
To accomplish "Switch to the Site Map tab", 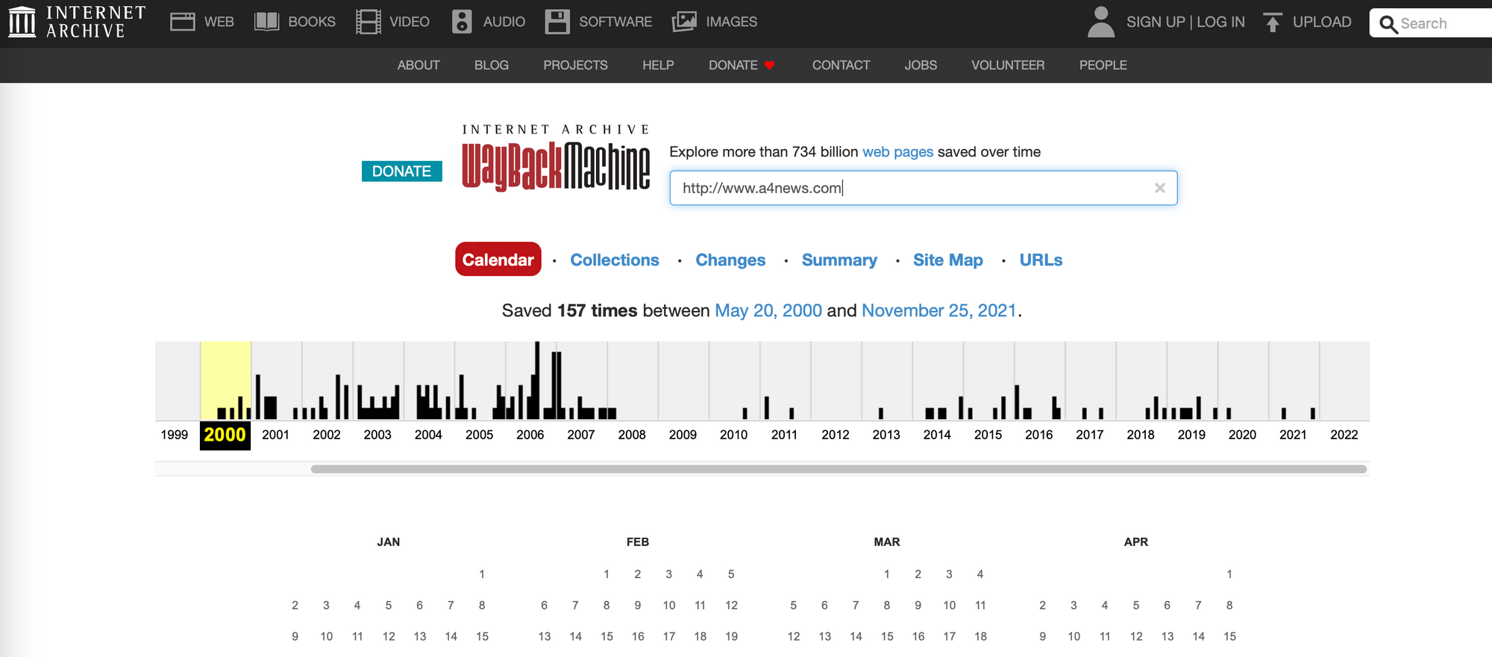I will click(948, 260).
